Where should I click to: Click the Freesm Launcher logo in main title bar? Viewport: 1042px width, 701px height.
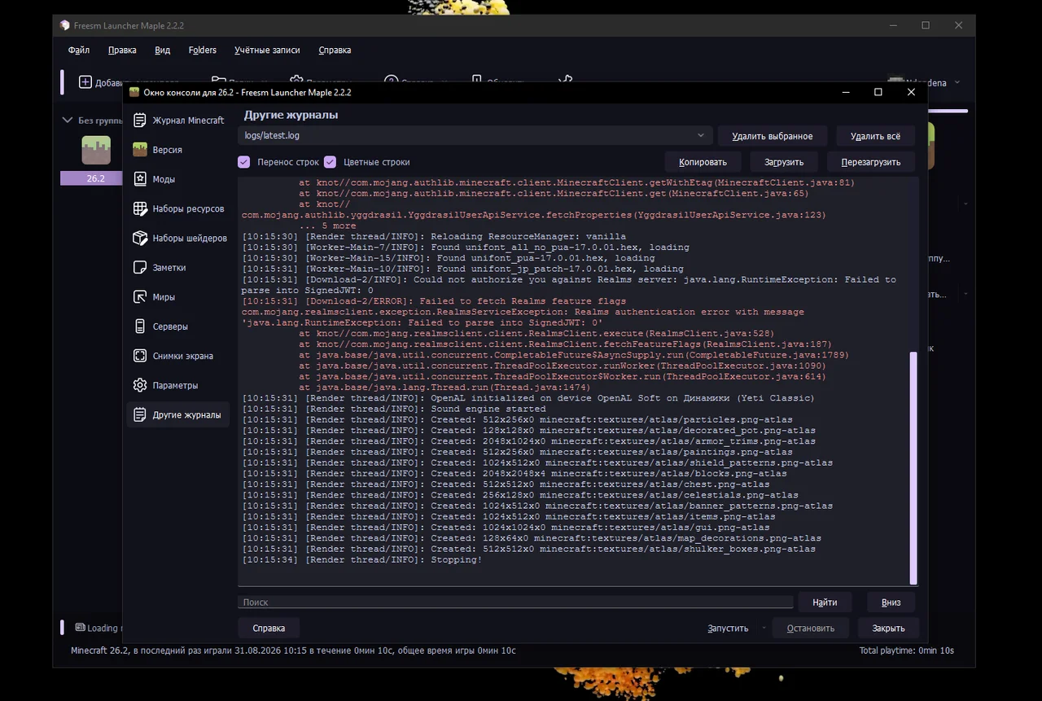pyautogui.click(x=65, y=25)
